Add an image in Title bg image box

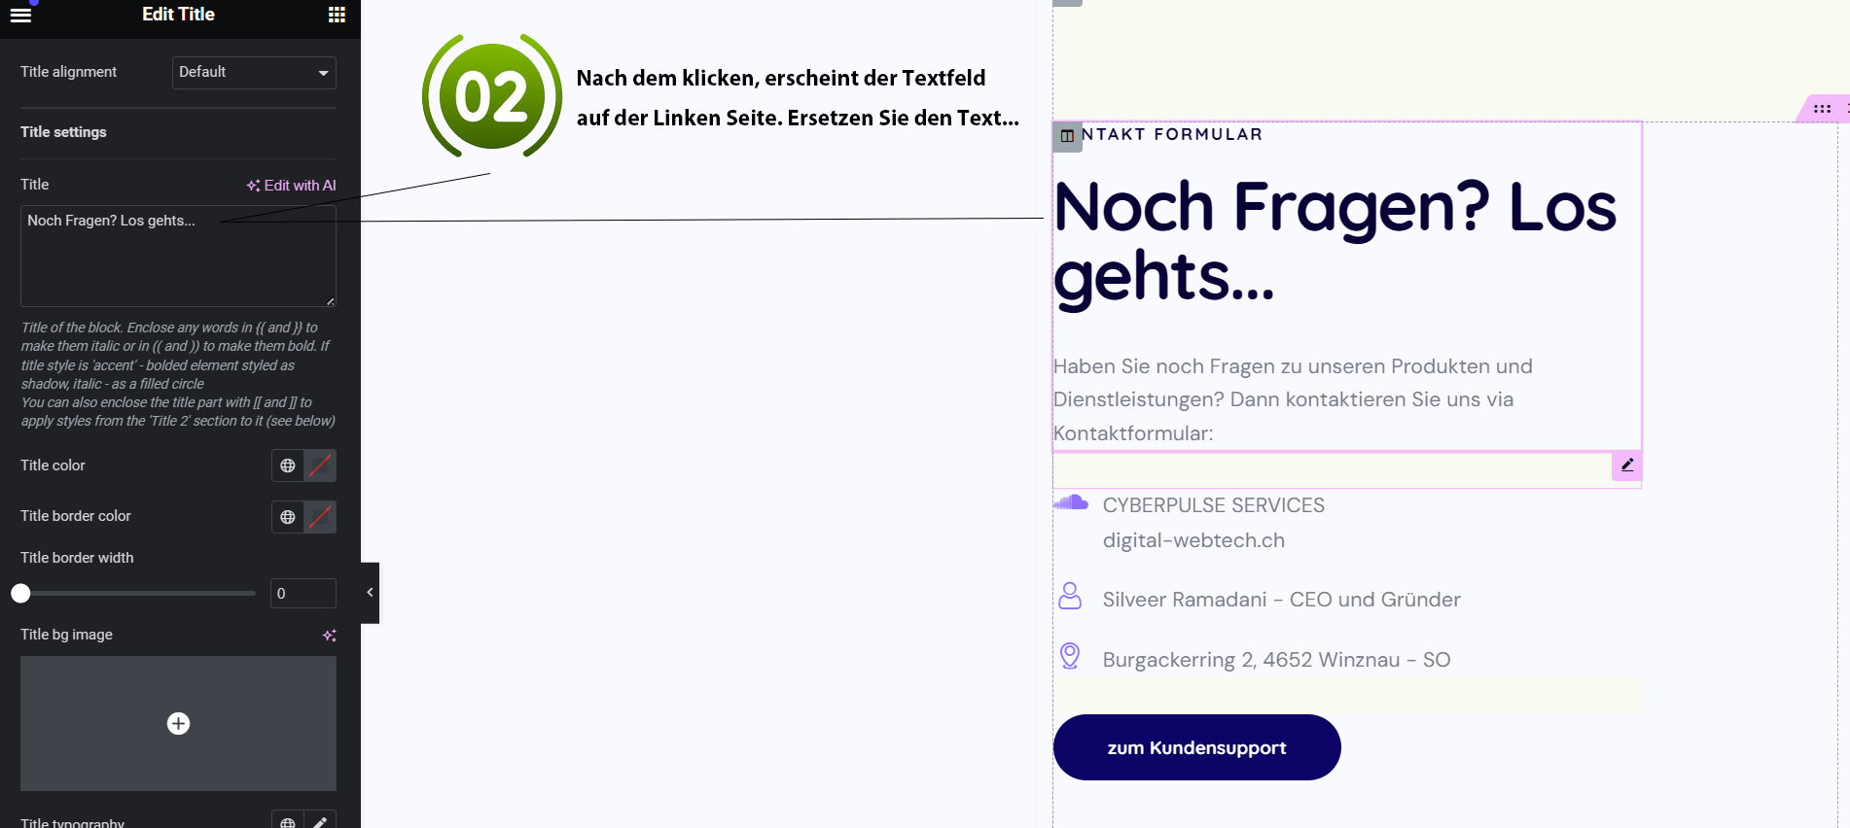[x=178, y=723]
